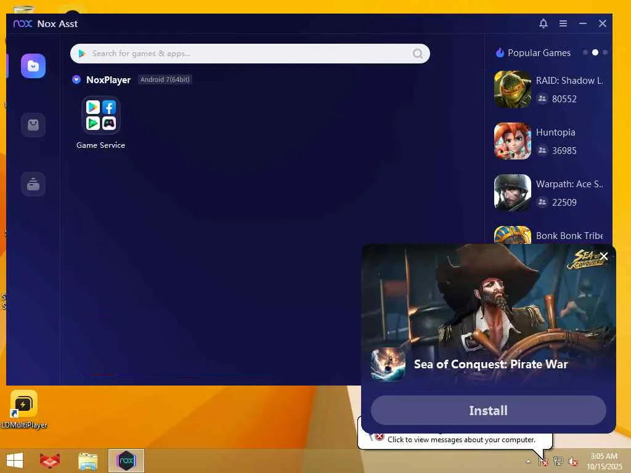The width and height of the screenshot is (631, 473).
Task: Minimize the Nox Asst window
Action: tap(583, 23)
